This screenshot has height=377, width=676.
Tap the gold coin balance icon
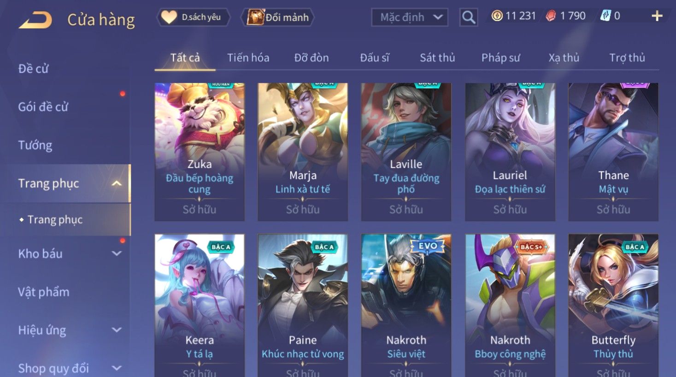tap(497, 16)
